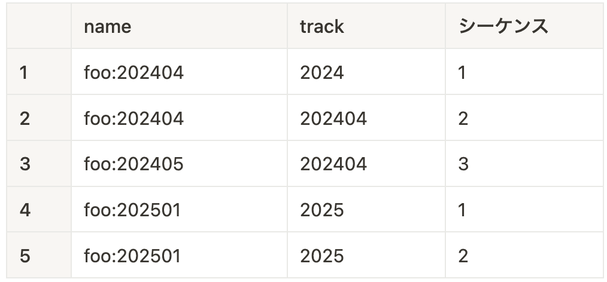This screenshot has height=282, width=607.
Task: Select row number 3 header
Action: coord(39,164)
